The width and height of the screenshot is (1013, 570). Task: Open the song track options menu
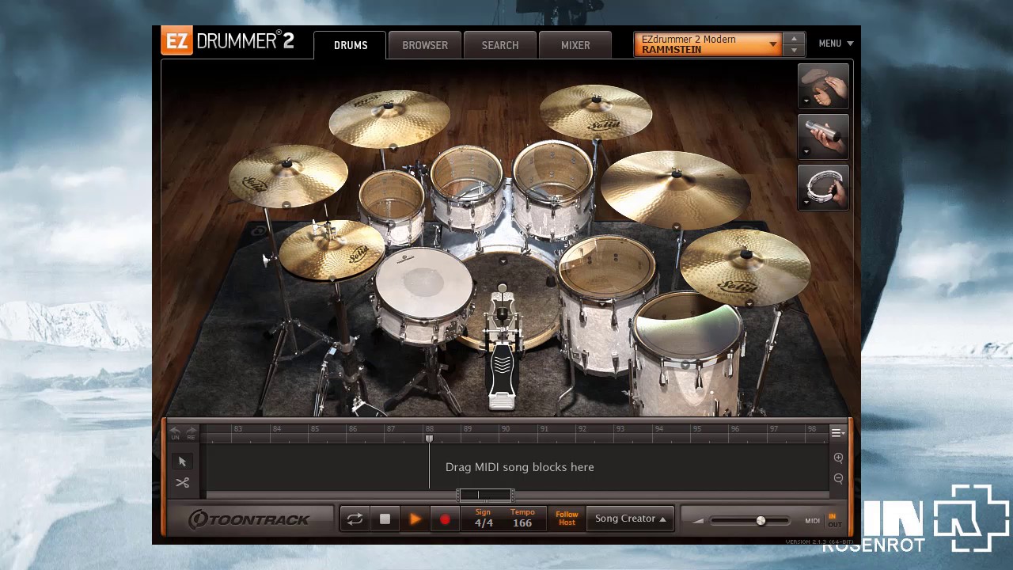837,432
